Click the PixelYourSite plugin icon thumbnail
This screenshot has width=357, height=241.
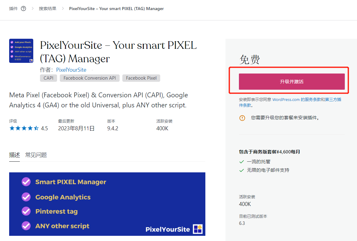click(x=21, y=51)
